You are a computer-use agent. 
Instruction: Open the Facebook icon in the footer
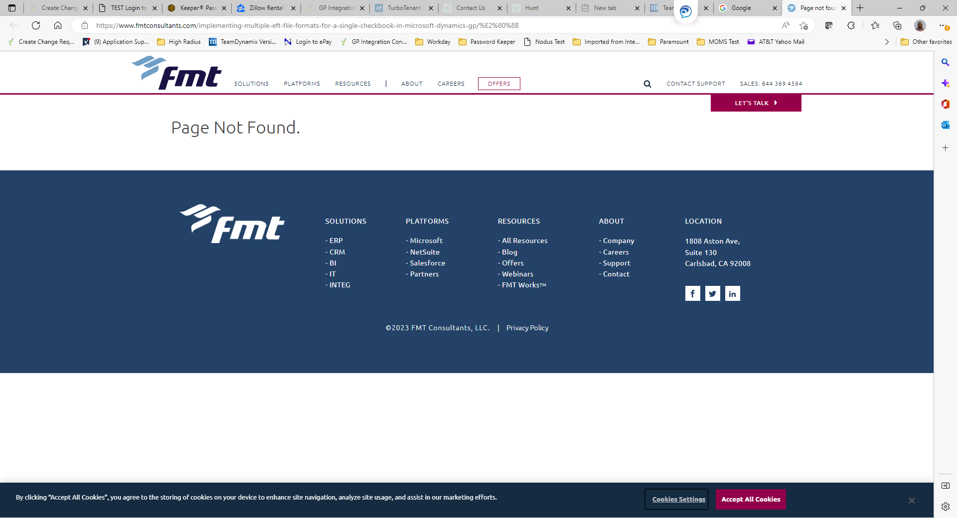pyautogui.click(x=692, y=293)
